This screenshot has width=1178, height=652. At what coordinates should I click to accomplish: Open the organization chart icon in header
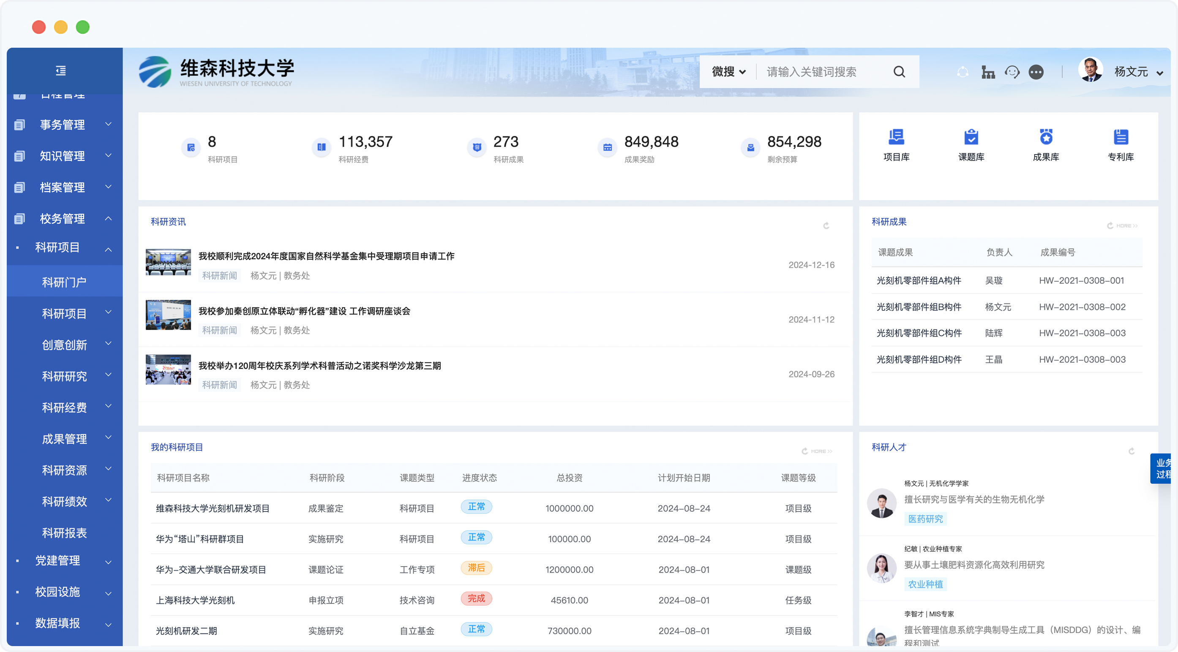coord(988,72)
